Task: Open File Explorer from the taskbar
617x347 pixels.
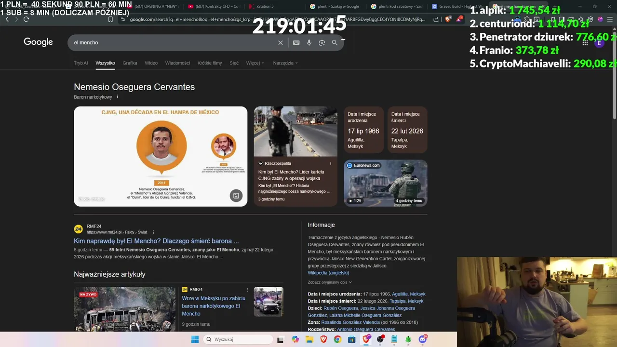Action: (x=309, y=339)
